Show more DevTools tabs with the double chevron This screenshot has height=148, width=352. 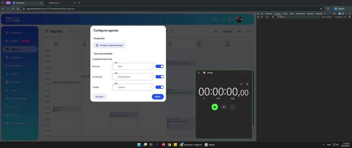[325, 13]
